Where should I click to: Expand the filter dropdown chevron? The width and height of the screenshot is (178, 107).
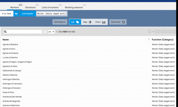coord(16,14)
